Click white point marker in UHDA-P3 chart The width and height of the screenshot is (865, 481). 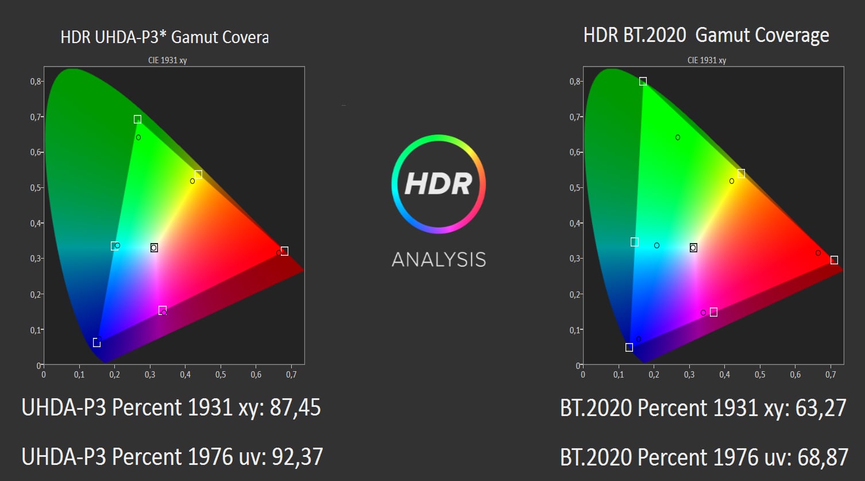(x=154, y=248)
